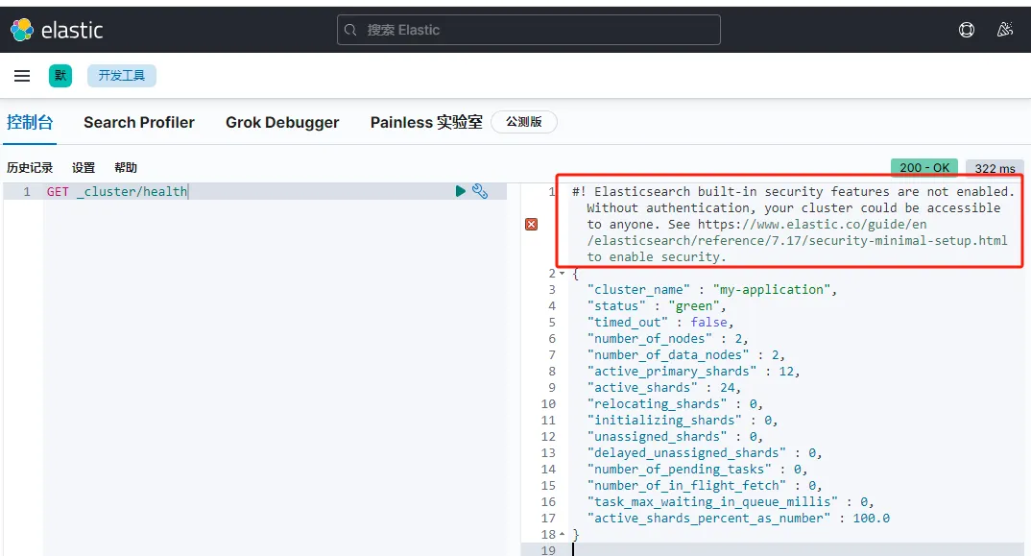This screenshot has width=1031, height=556.
Task: Open the newsfeed celebration icon
Action: [x=1005, y=30]
